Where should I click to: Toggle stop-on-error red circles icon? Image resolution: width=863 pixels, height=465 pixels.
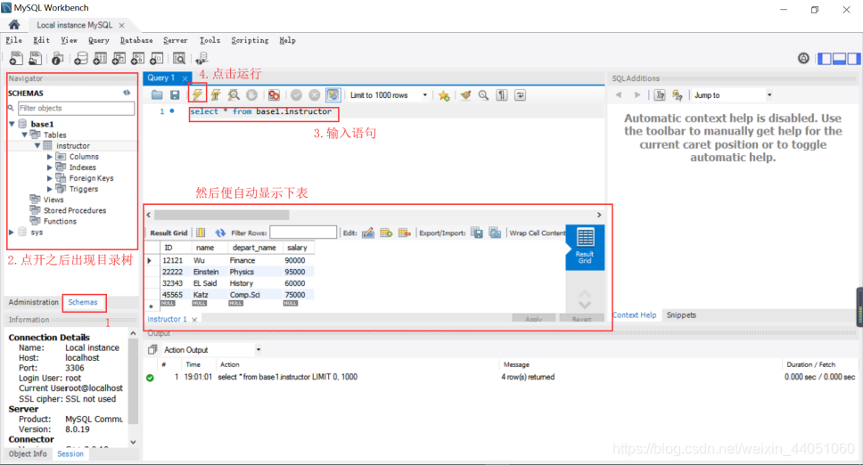coord(274,95)
